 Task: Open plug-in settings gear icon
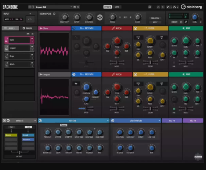[150, 7]
